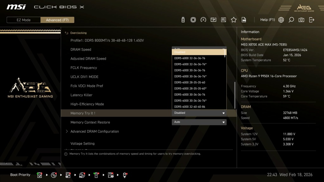The width and height of the screenshot is (324, 182).
Task: Open the Favorites star icon
Action: [234, 20]
